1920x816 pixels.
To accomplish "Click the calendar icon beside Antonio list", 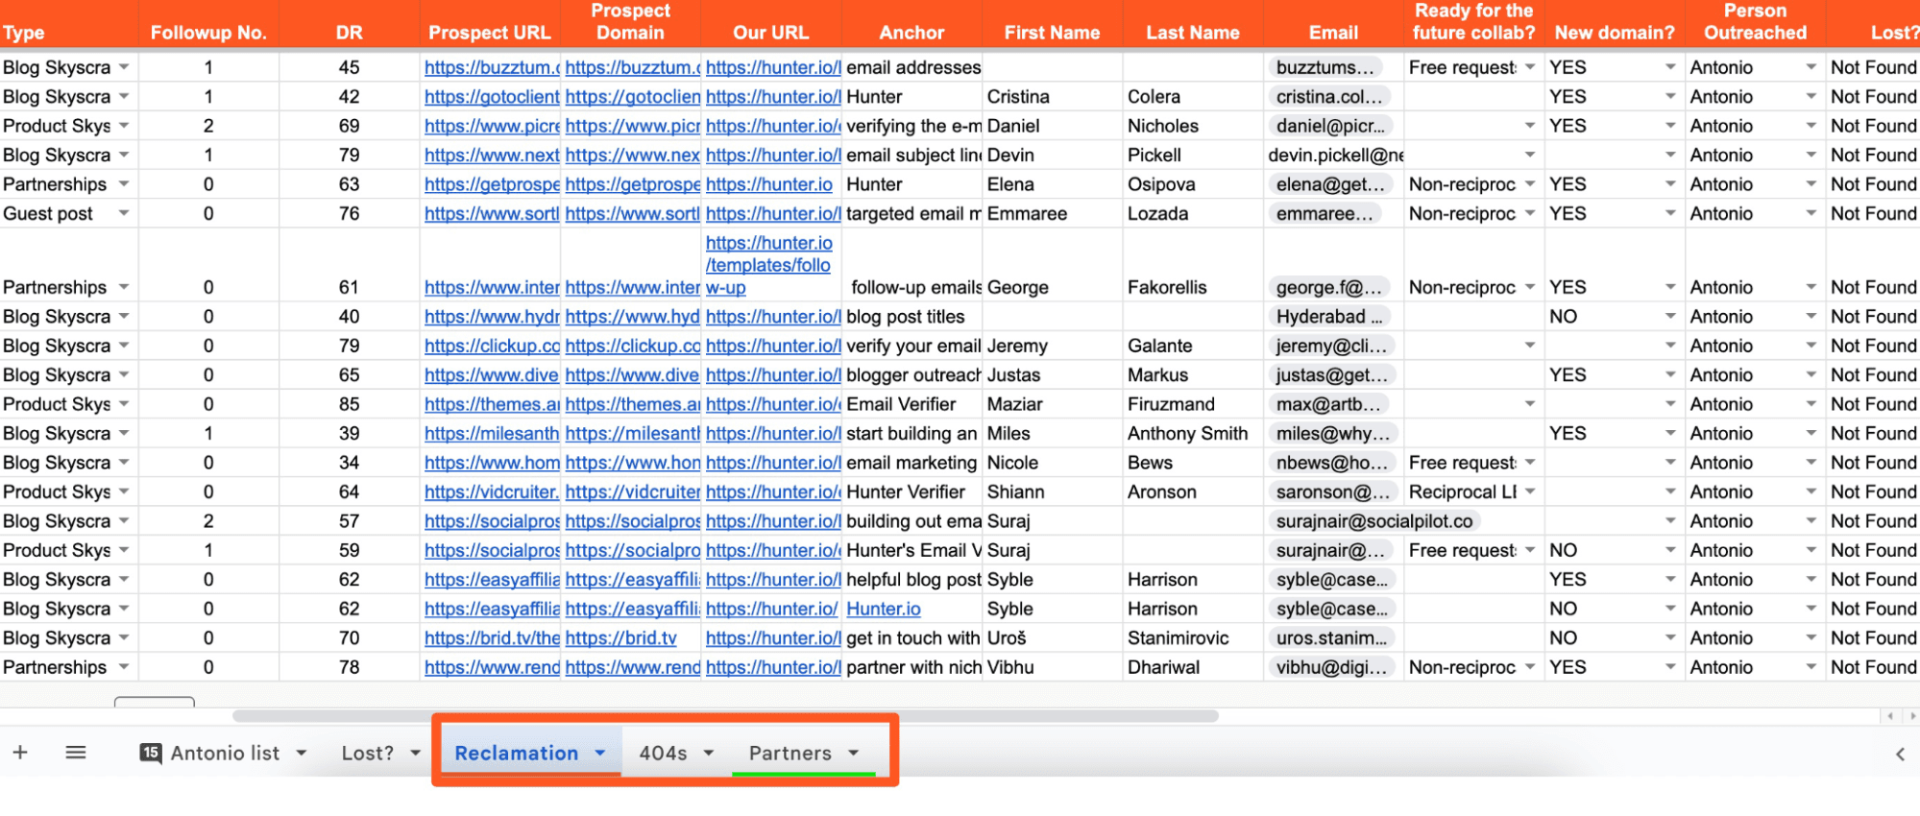I will tap(151, 753).
